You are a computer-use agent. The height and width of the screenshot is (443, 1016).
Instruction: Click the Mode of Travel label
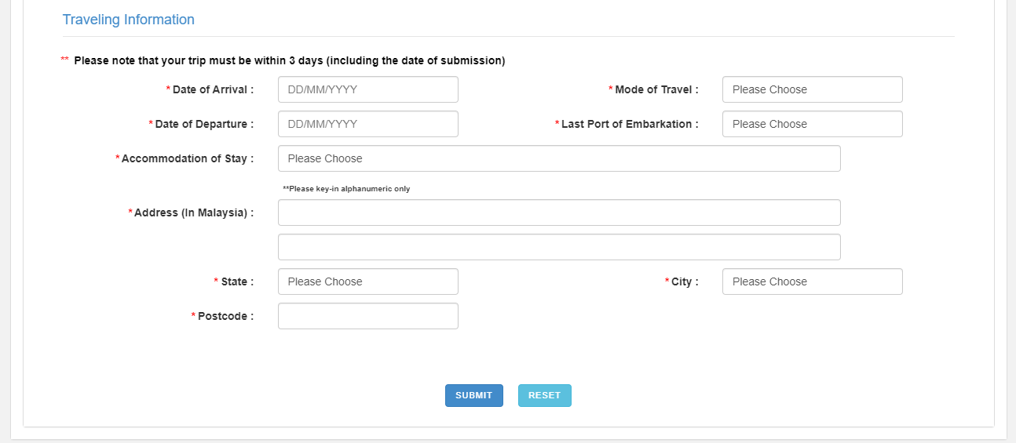pyautogui.click(x=656, y=89)
